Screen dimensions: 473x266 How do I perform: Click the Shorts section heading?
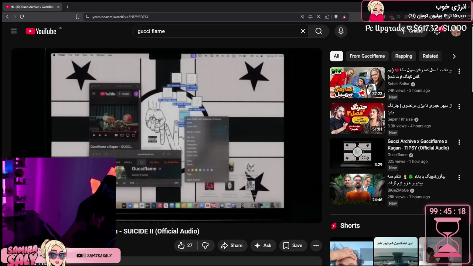click(350, 225)
